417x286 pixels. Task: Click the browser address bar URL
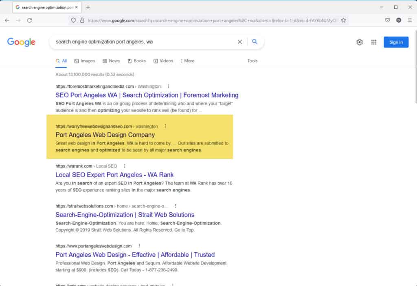tap(211, 20)
